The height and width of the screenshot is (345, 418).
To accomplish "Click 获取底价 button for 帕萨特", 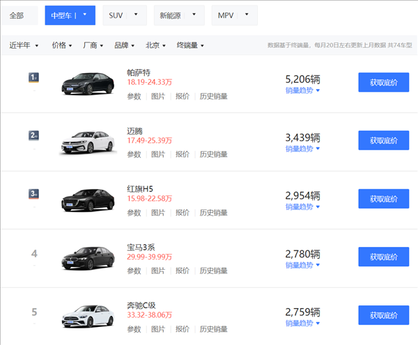I will coord(383,82).
